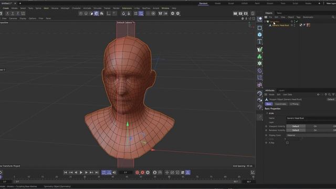Open the Light object icon
336x189 pixels.
tap(259, 107)
